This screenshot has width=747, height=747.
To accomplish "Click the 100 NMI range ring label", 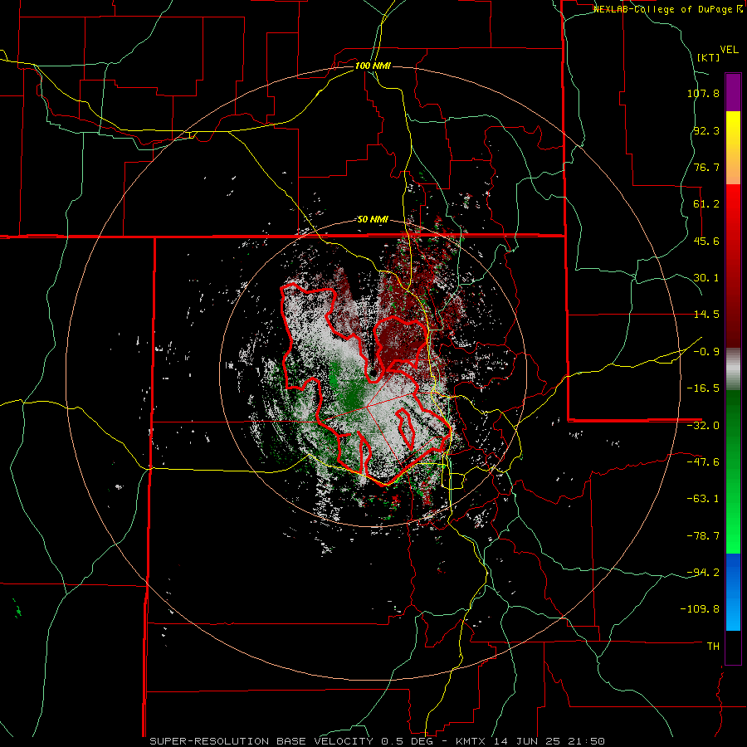I will click(373, 66).
